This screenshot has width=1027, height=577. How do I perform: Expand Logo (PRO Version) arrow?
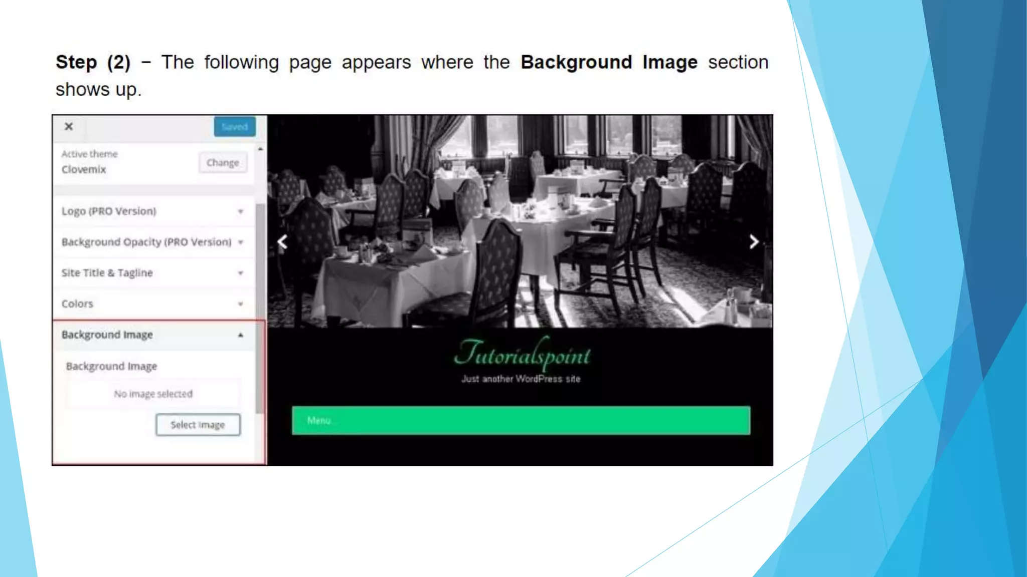coord(241,211)
